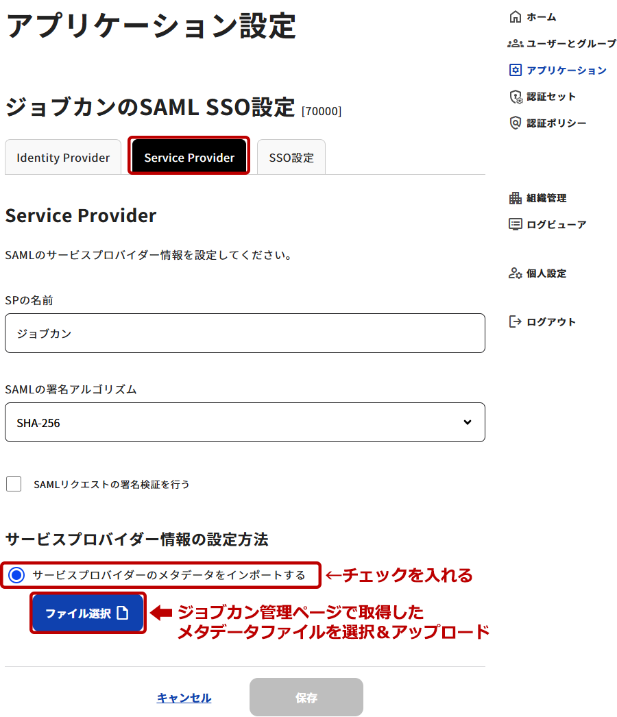
Task: Click the 保存 save button
Action: [x=306, y=698]
